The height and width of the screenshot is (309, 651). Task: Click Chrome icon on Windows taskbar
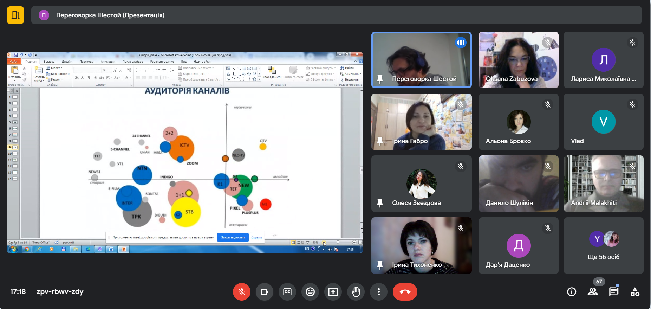pyautogui.click(x=27, y=249)
